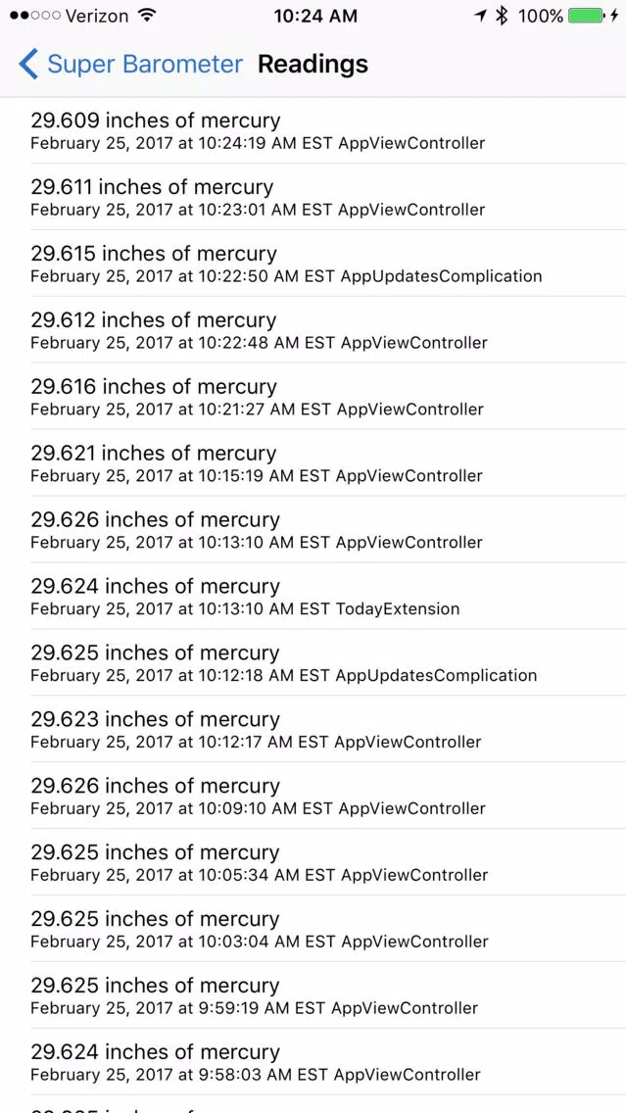Image resolution: width=626 pixels, height=1113 pixels.
Task: Tap the location arrow status icon
Action: tap(481, 16)
